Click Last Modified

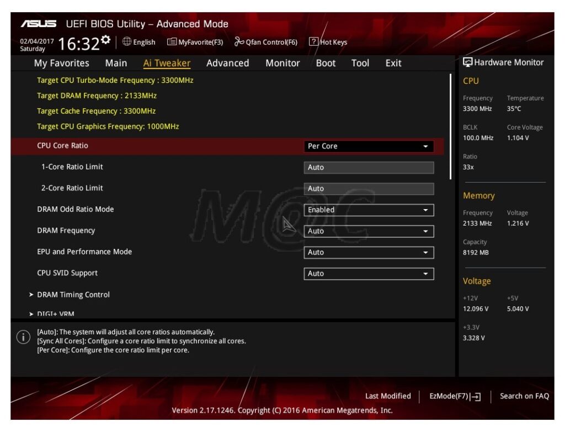pos(388,396)
